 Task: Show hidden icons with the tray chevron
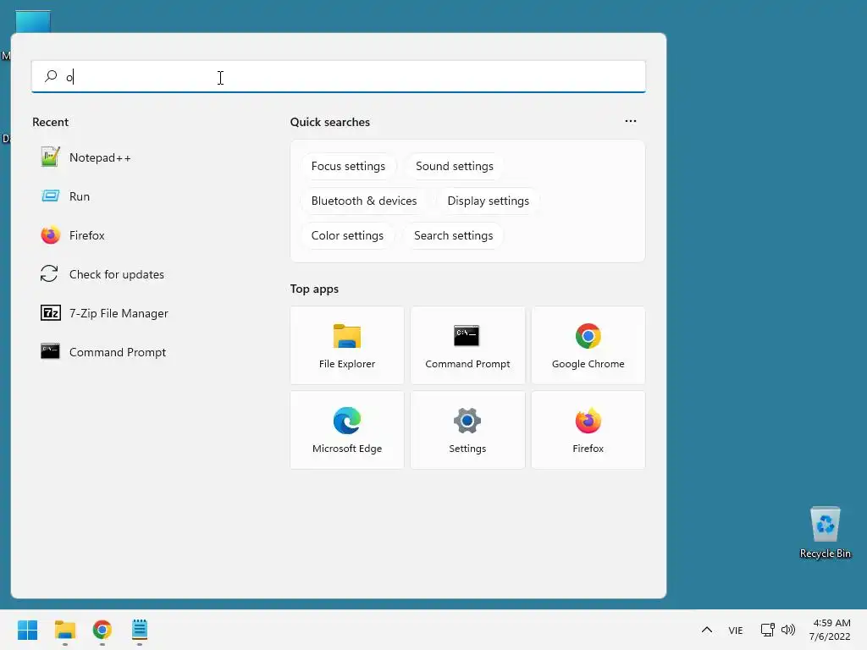point(707,630)
